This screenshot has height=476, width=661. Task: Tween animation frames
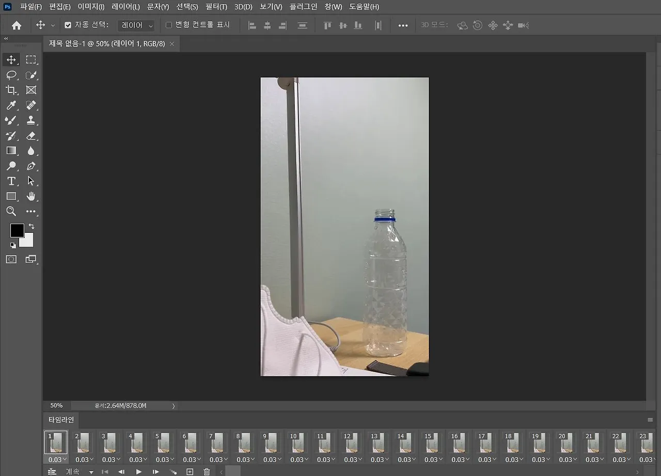(173, 472)
